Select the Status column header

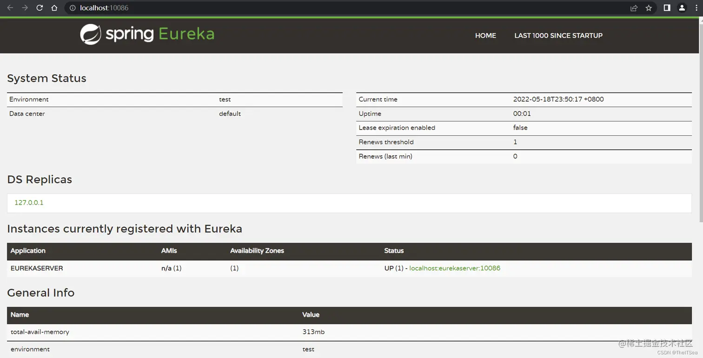coord(394,251)
